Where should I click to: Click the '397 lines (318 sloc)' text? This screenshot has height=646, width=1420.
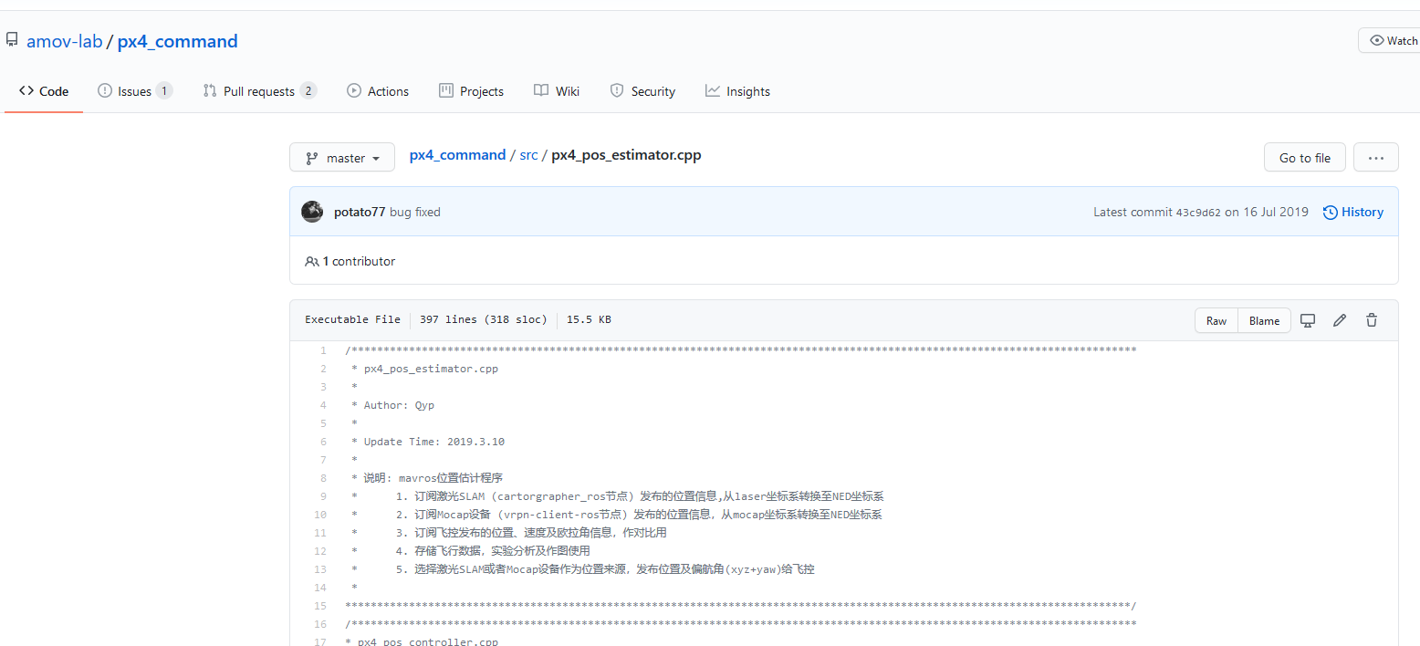[483, 319]
